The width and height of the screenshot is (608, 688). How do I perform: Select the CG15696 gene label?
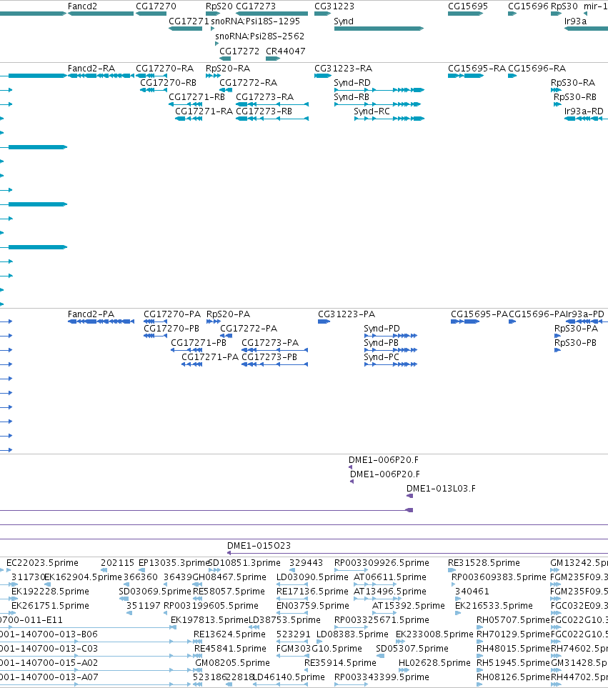[528, 6]
